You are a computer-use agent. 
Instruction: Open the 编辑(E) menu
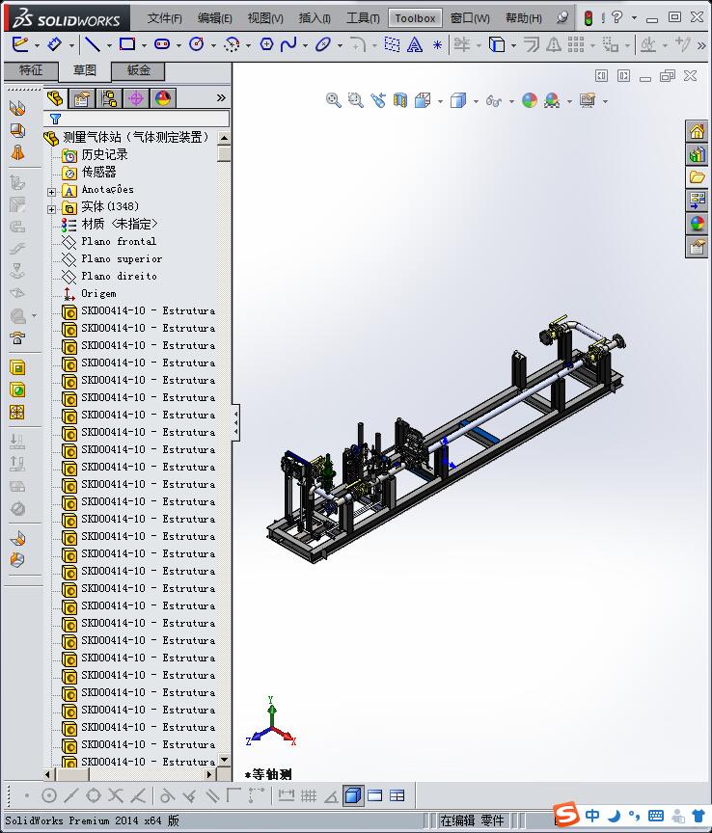[215, 18]
